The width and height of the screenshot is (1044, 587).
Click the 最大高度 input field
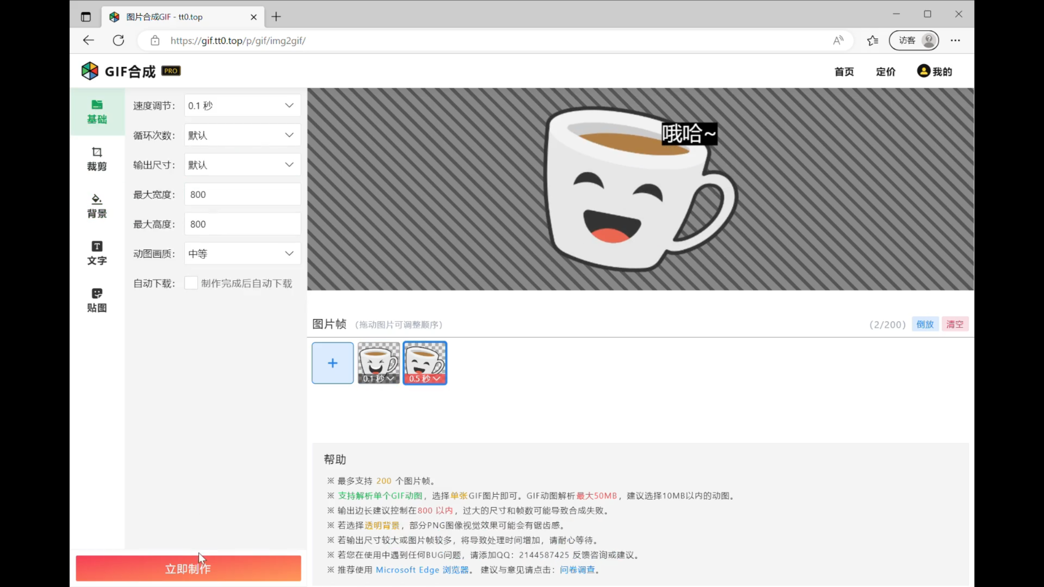point(243,224)
